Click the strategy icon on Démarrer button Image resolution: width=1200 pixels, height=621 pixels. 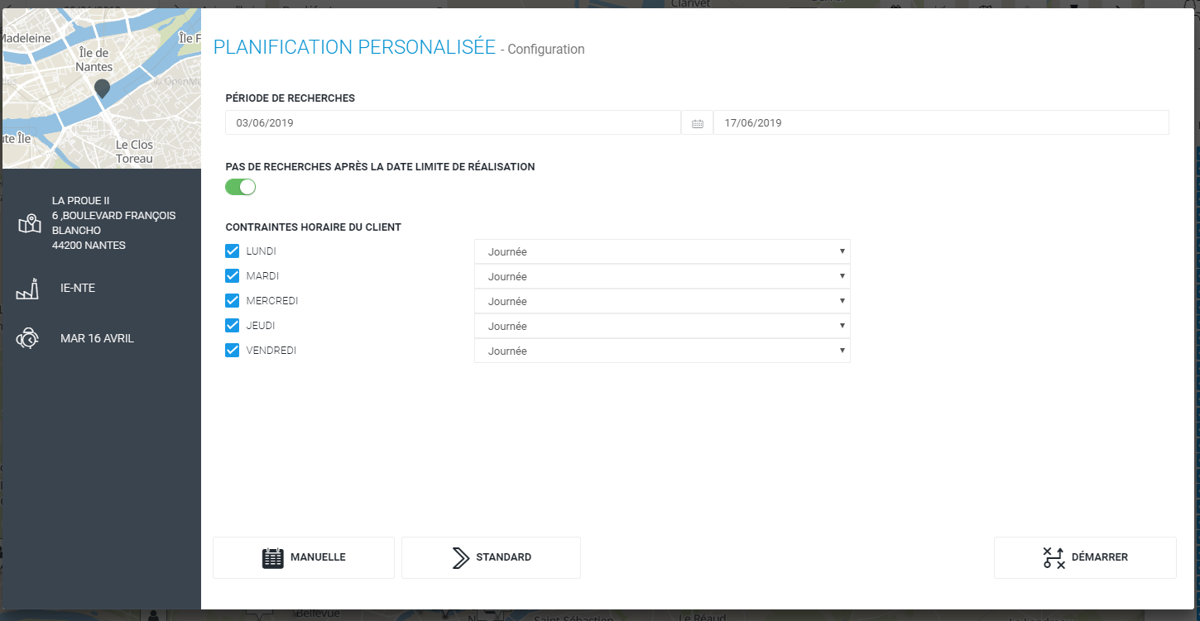point(1054,557)
